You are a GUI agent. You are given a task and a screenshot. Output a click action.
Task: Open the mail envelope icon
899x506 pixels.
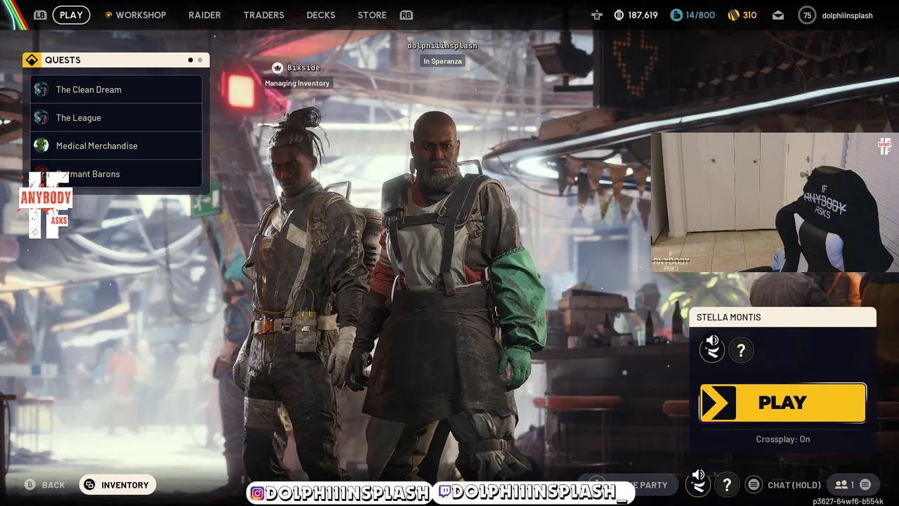coord(778,15)
